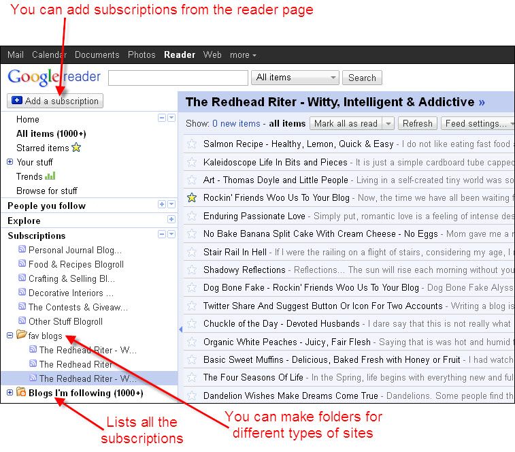The image size is (515, 452).
Task: Click the plus icon on Add a subscription
Action: (17, 100)
